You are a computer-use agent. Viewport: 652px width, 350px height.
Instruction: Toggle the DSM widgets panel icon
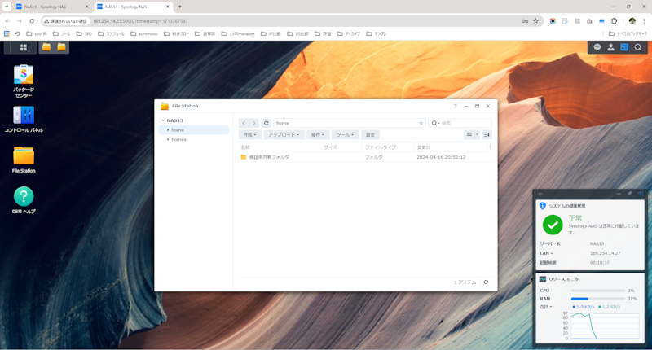[624, 47]
